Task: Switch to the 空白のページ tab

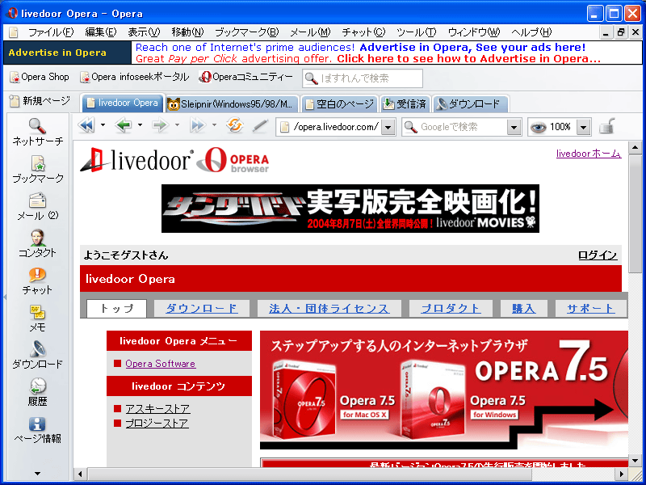Action: 340,103
